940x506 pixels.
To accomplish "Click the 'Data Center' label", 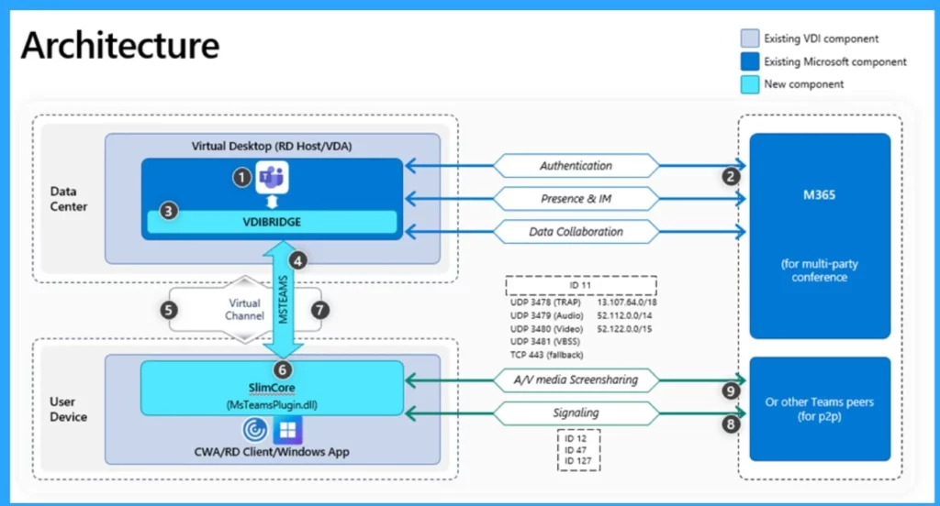I will [x=68, y=199].
